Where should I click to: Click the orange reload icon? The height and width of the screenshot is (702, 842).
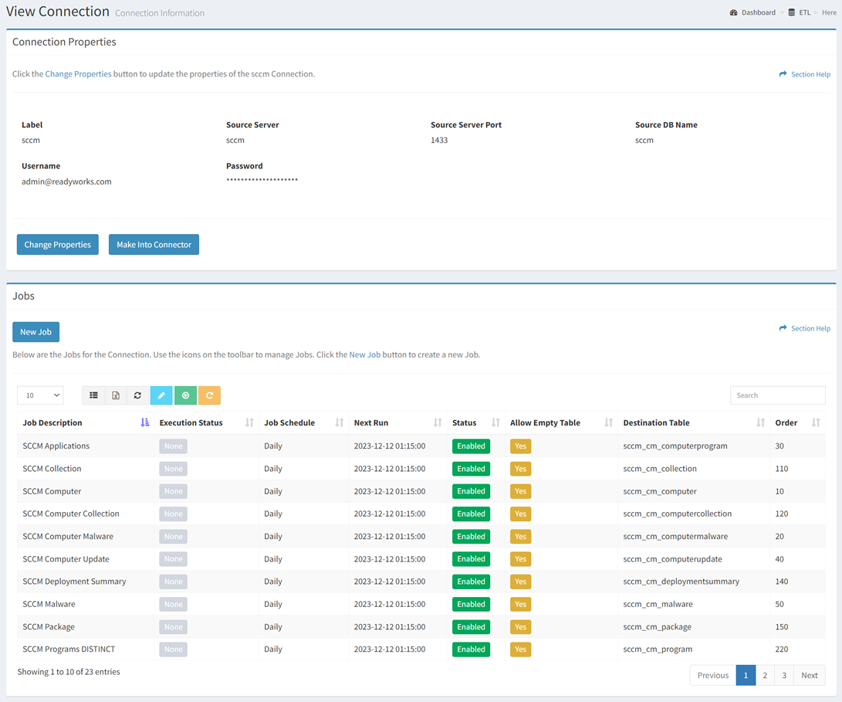coord(208,395)
